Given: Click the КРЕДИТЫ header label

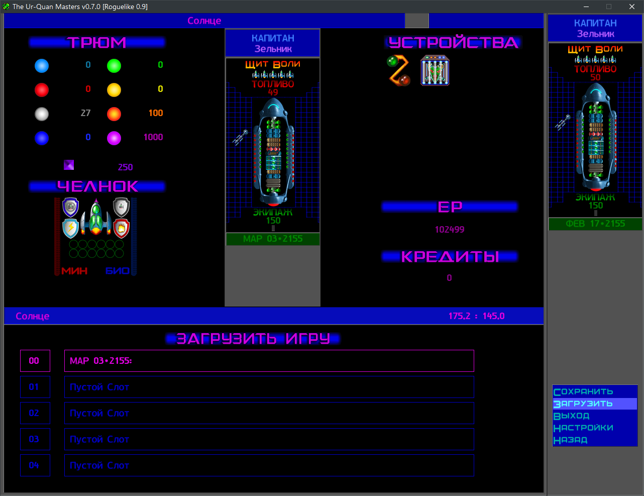Looking at the screenshot, I should pyautogui.click(x=450, y=257).
